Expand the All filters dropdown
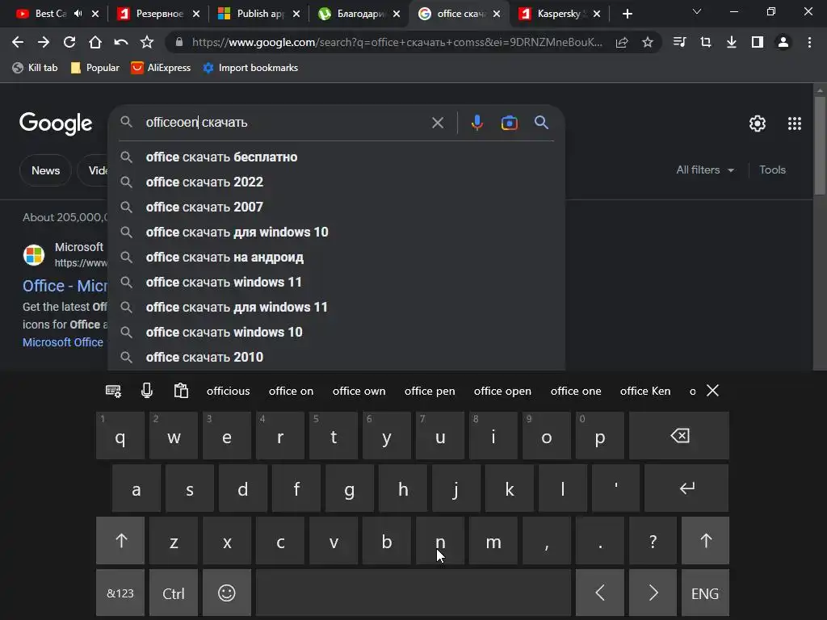Image resolution: width=827 pixels, height=620 pixels. (x=705, y=170)
